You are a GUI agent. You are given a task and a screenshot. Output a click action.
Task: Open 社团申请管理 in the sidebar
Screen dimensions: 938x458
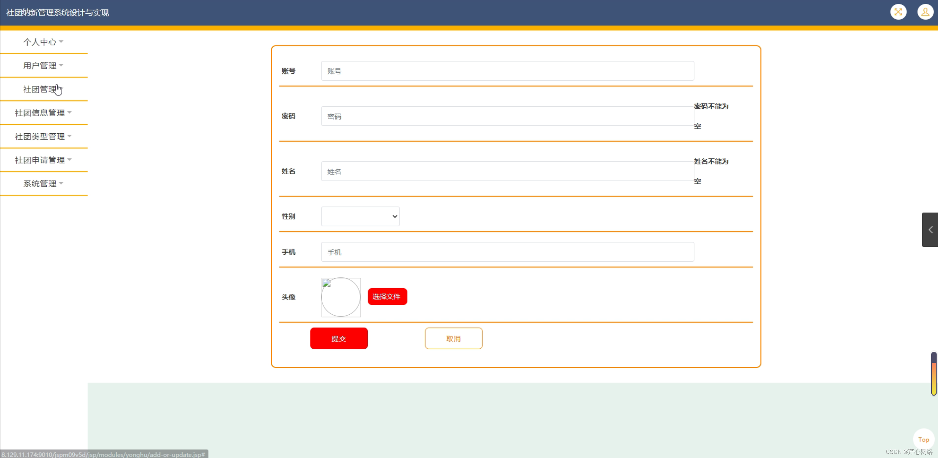tap(43, 160)
